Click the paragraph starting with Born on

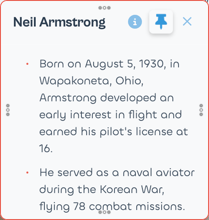tap(114, 106)
